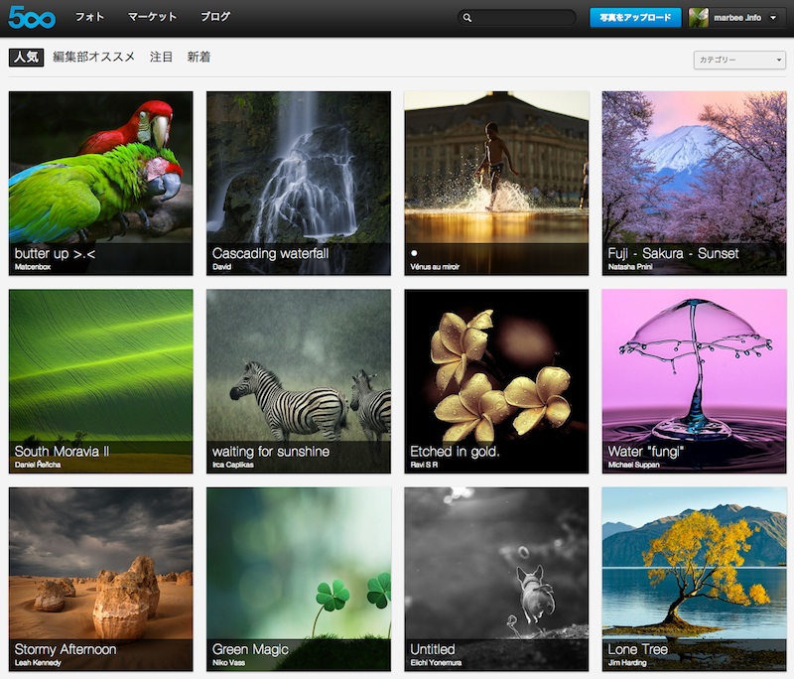Switch to the 編集部オススメ tab
The width and height of the screenshot is (794, 679).
click(x=94, y=57)
